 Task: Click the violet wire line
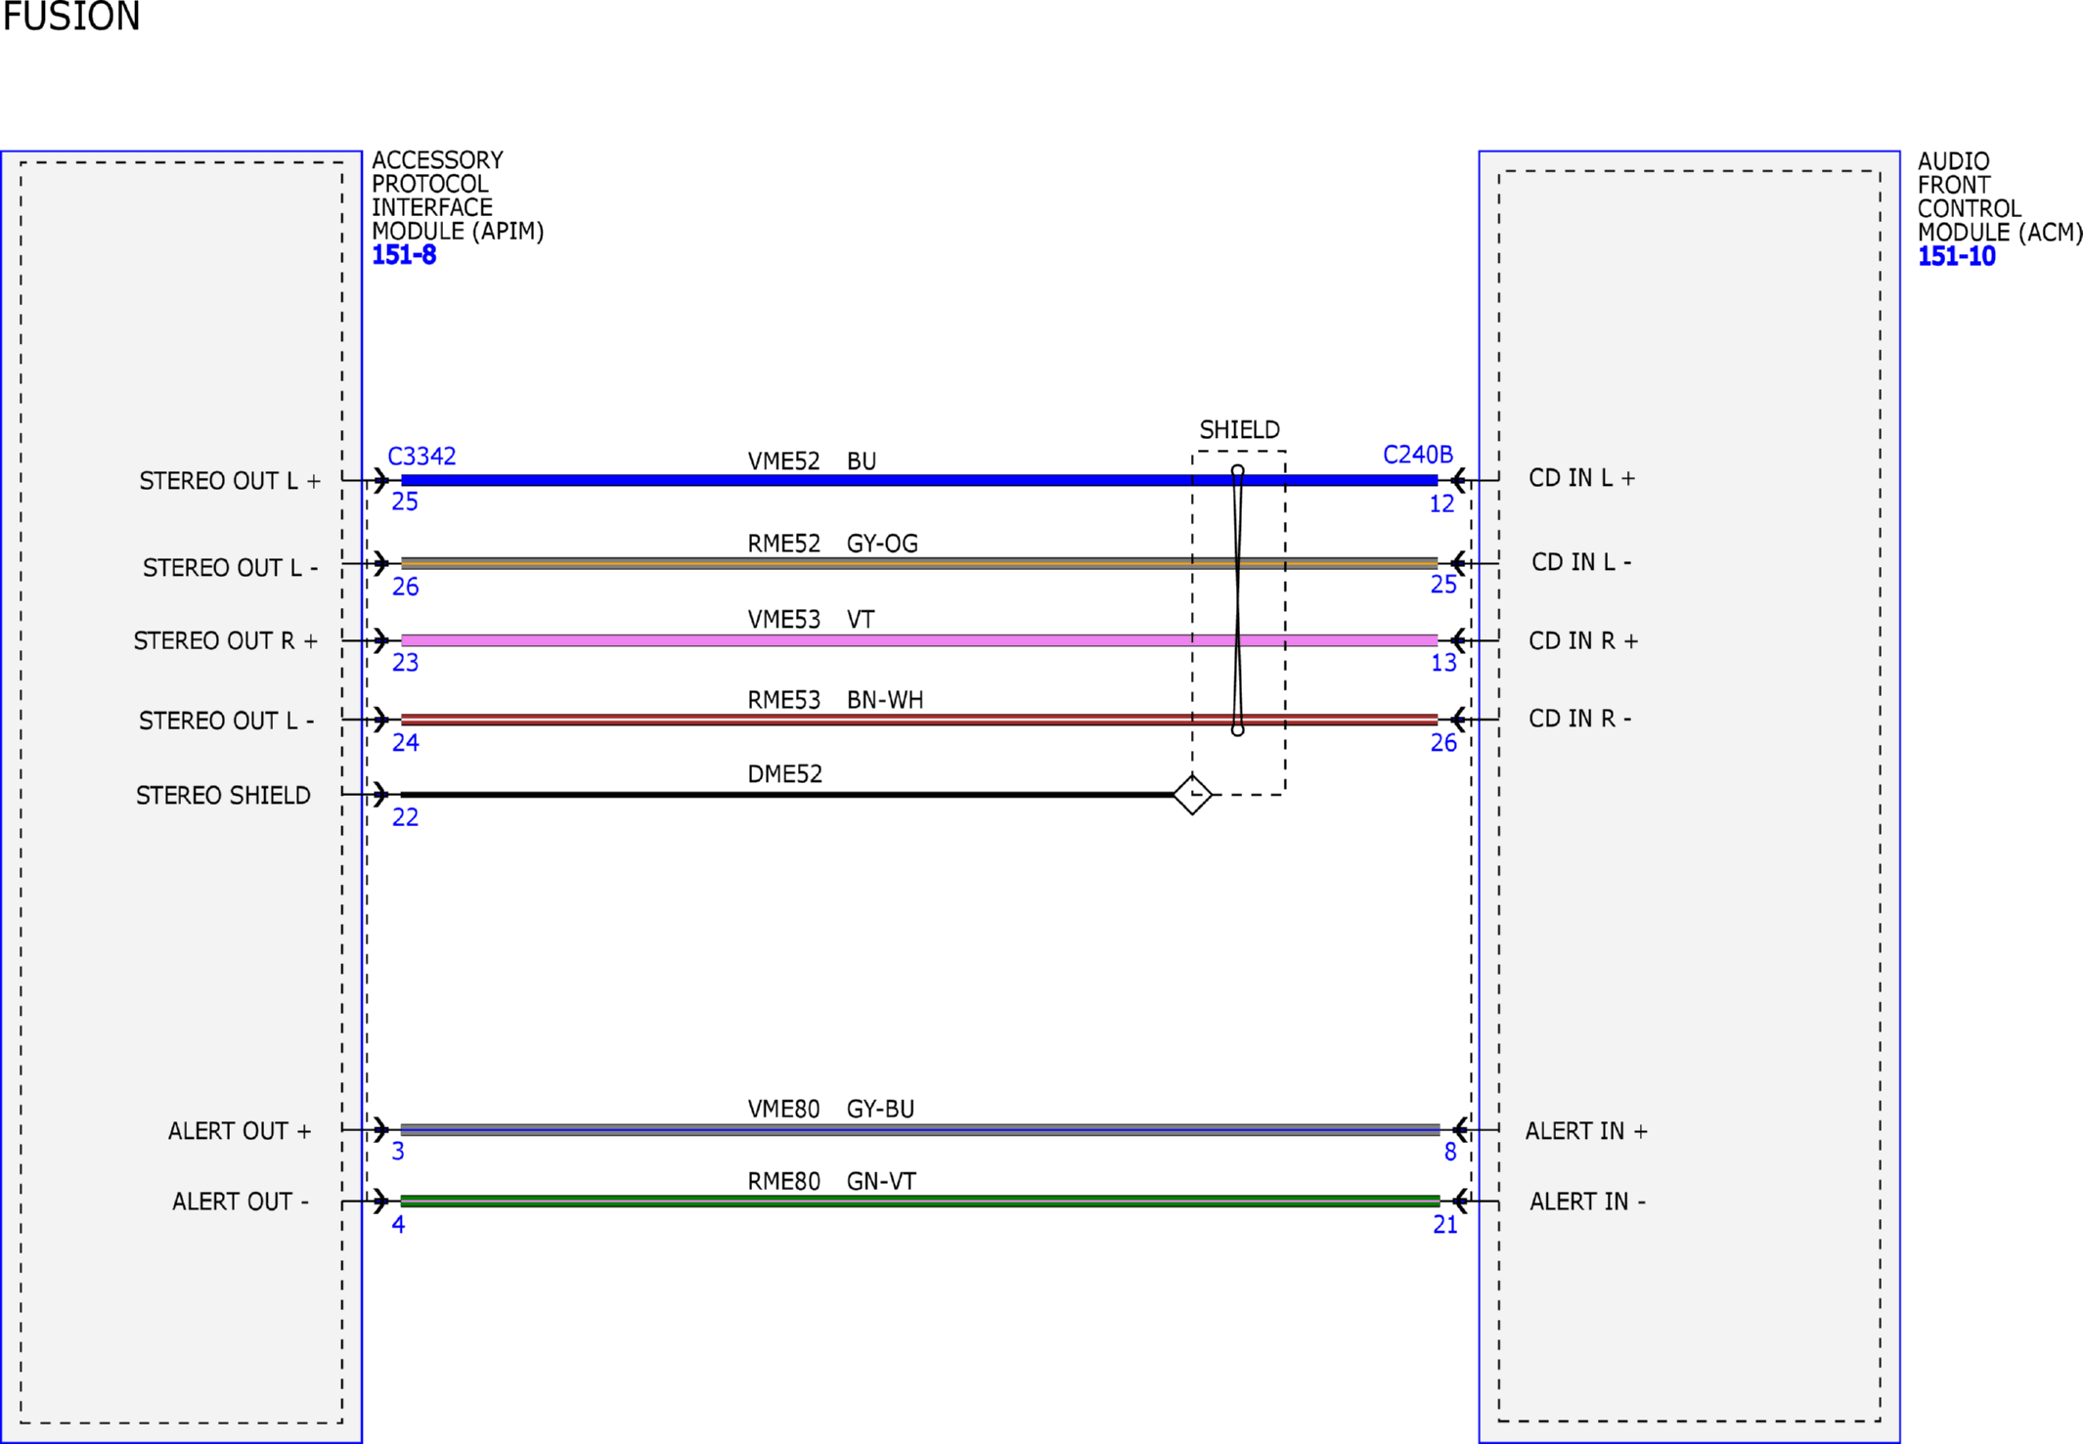click(x=919, y=640)
